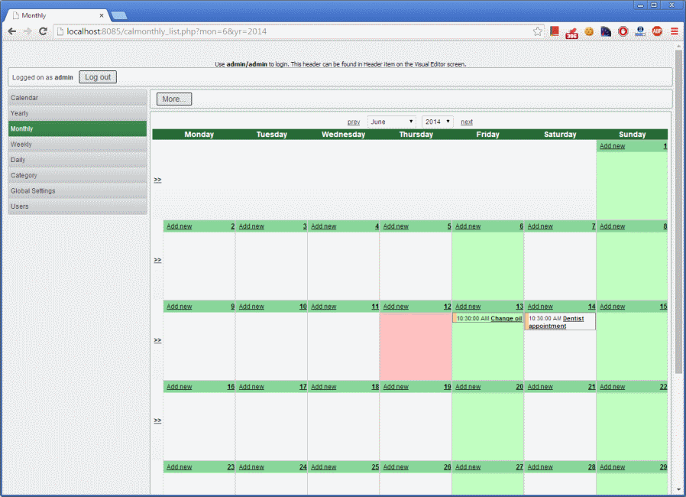This screenshot has height=497, width=686.
Task: Close the Monthly browser tab
Action: 102,15
